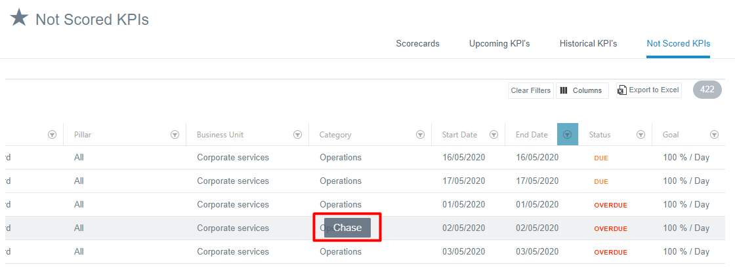Open the Start Date column filter icon

pyautogui.click(x=493, y=135)
